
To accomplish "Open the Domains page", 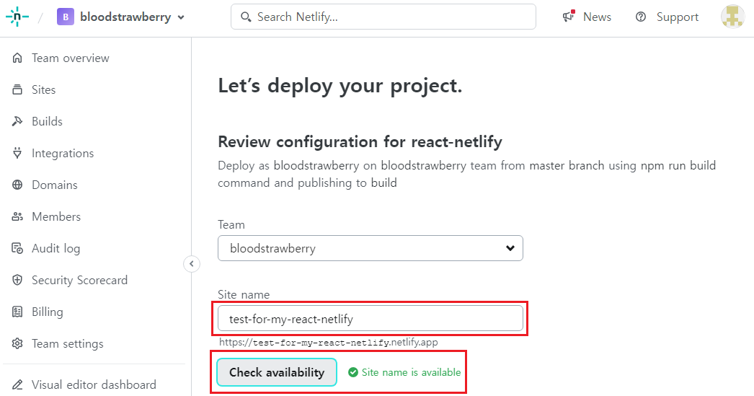I will pyautogui.click(x=54, y=185).
